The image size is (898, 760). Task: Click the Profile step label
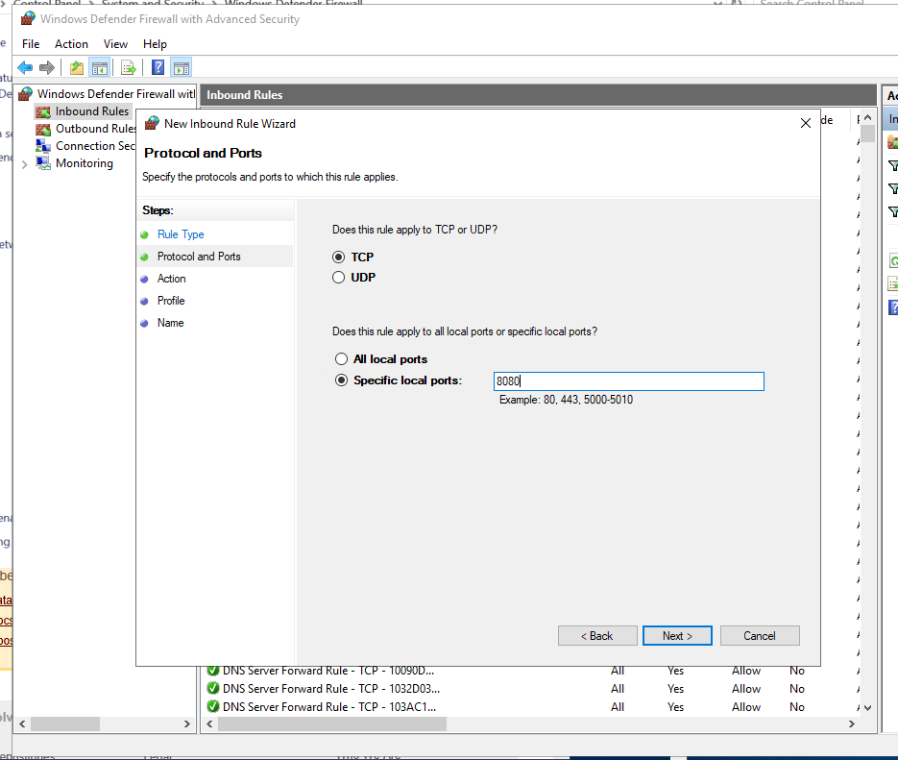coord(171,301)
